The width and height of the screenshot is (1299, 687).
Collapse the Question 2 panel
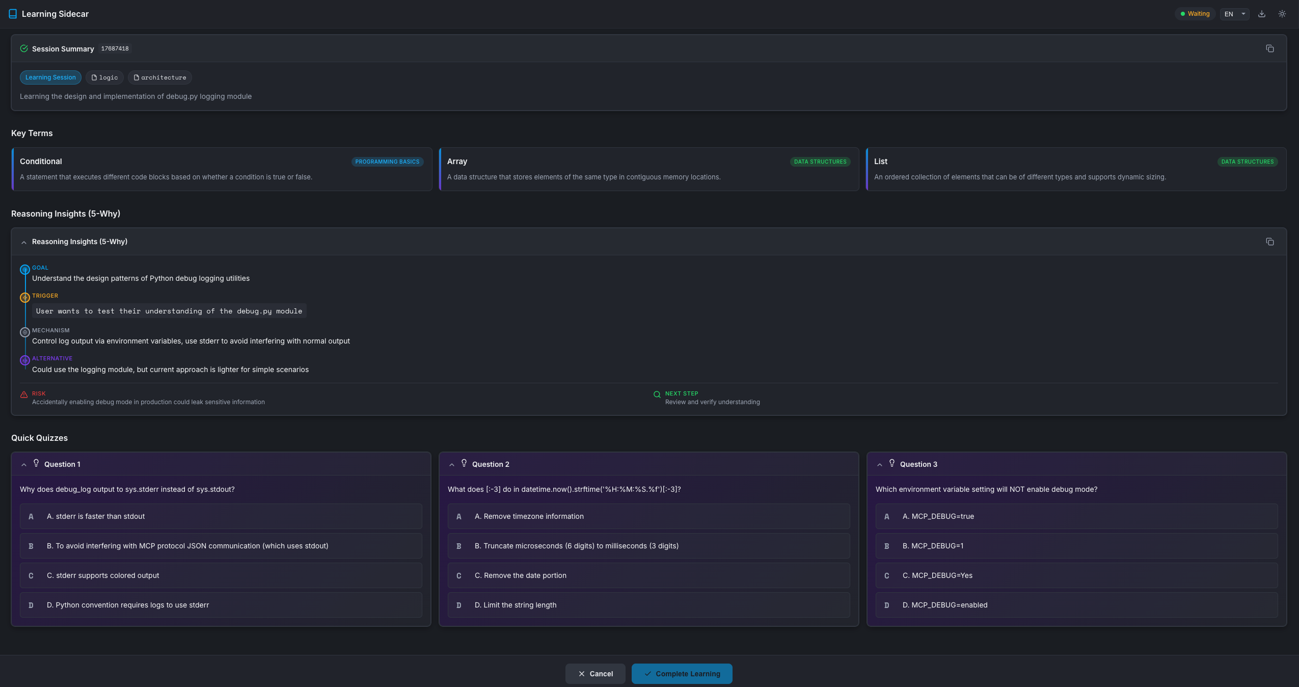[452, 464]
